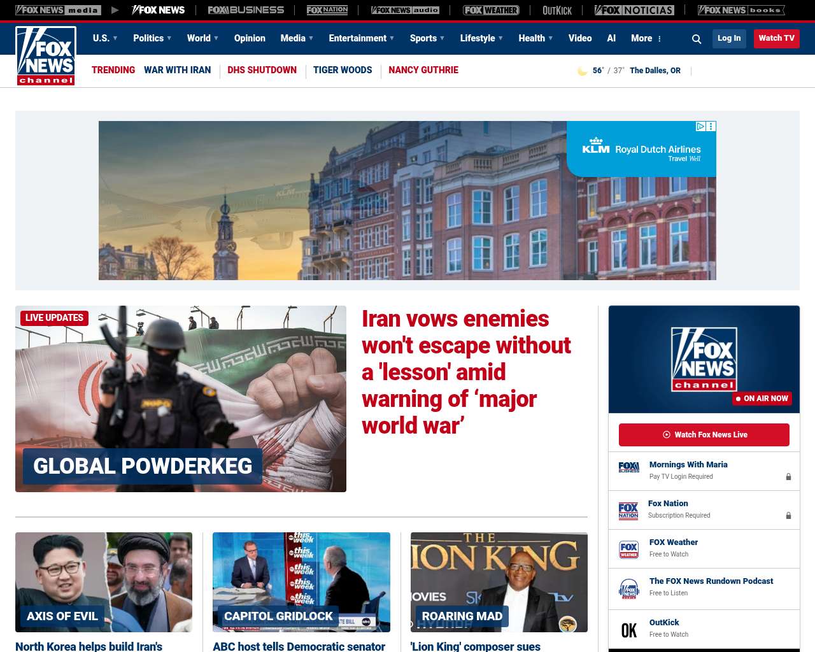Screen dimensions: 815x652
Task: Click the Fox News channel logo
Action: pos(46,56)
